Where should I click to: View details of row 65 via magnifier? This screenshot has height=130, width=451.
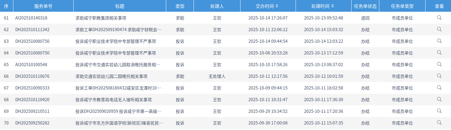[x=439, y=64]
